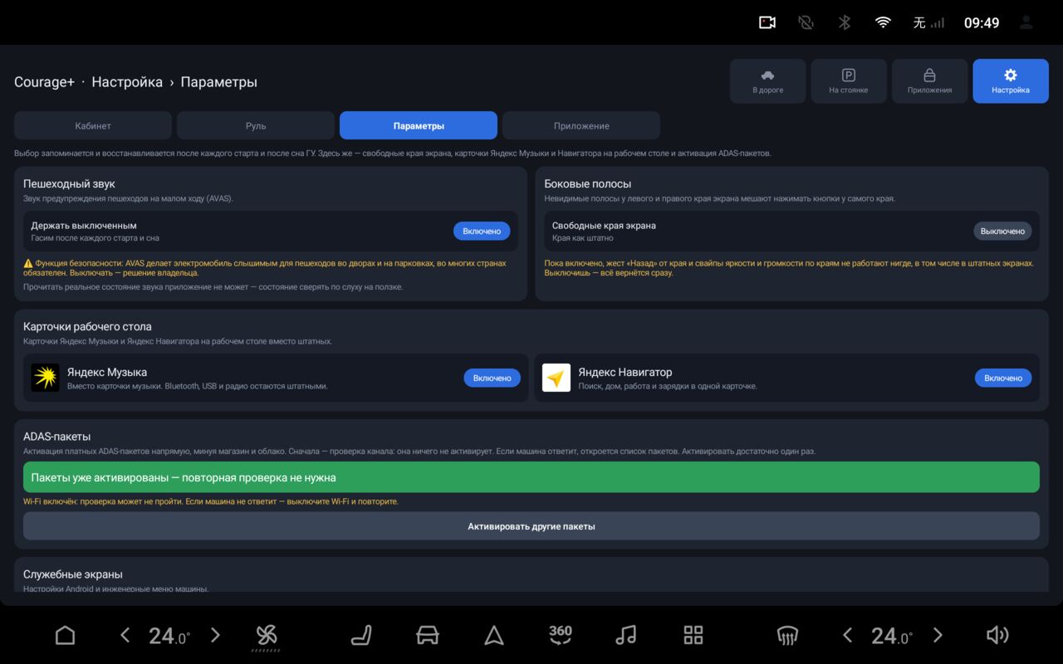Open the В дороге mode
The image size is (1063, 664).
coord(768,81)
